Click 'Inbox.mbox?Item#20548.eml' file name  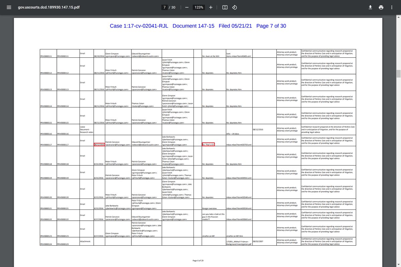tap(239, 197)
